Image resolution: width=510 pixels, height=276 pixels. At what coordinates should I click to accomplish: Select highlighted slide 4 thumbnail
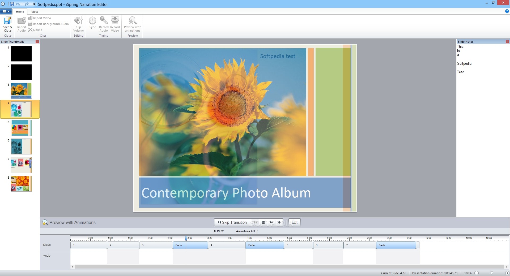pos(21,109)
